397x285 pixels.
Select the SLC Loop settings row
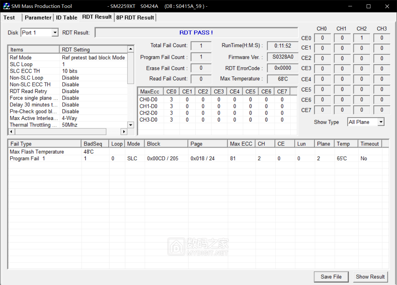point(68,64)
